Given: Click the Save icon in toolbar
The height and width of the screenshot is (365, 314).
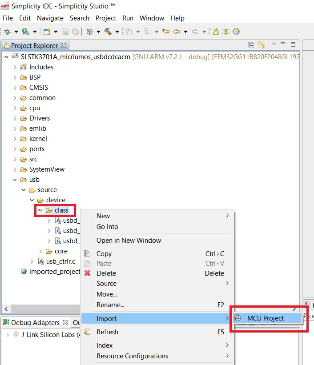Looking at the screenshot, I should [65, 32].
